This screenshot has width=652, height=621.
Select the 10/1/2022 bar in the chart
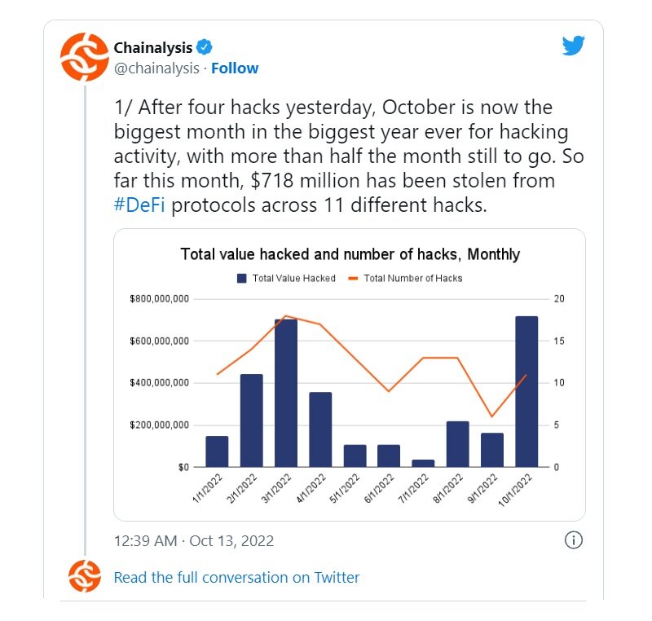click(526, 391)
